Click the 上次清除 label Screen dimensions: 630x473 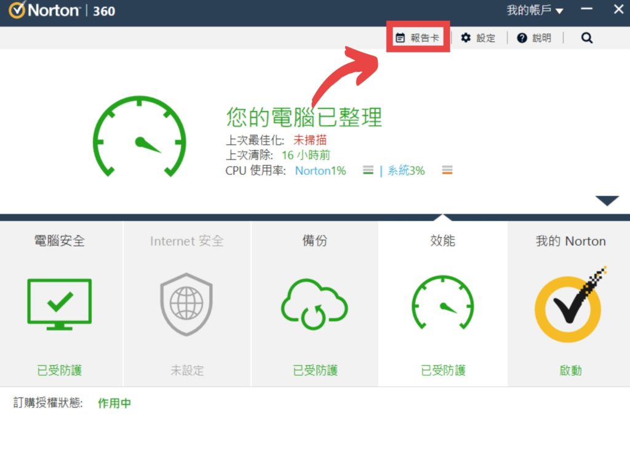(249, 155)
